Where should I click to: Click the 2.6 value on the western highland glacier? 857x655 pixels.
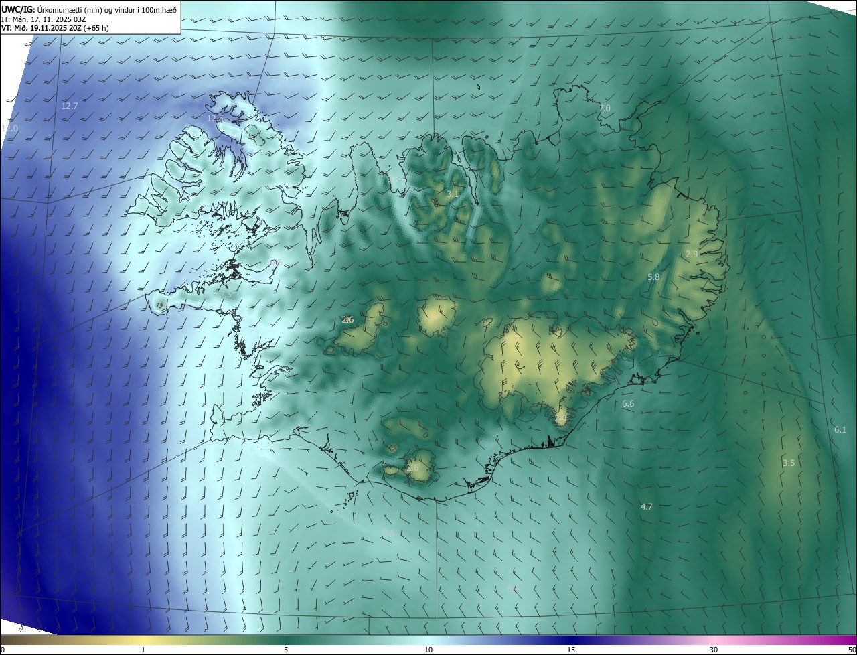point(347,320)
